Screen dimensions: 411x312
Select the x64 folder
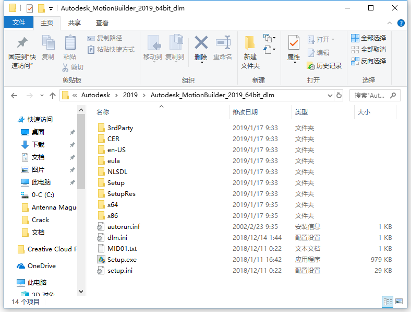108,204
